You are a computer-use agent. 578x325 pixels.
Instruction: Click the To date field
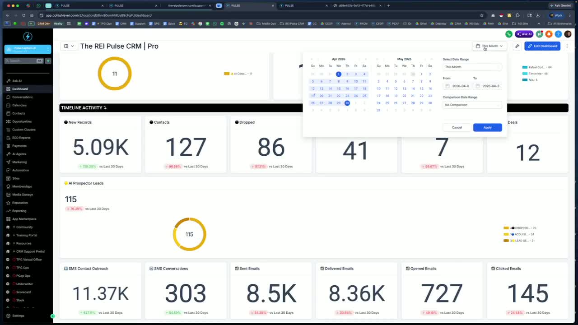click(487, 86)
